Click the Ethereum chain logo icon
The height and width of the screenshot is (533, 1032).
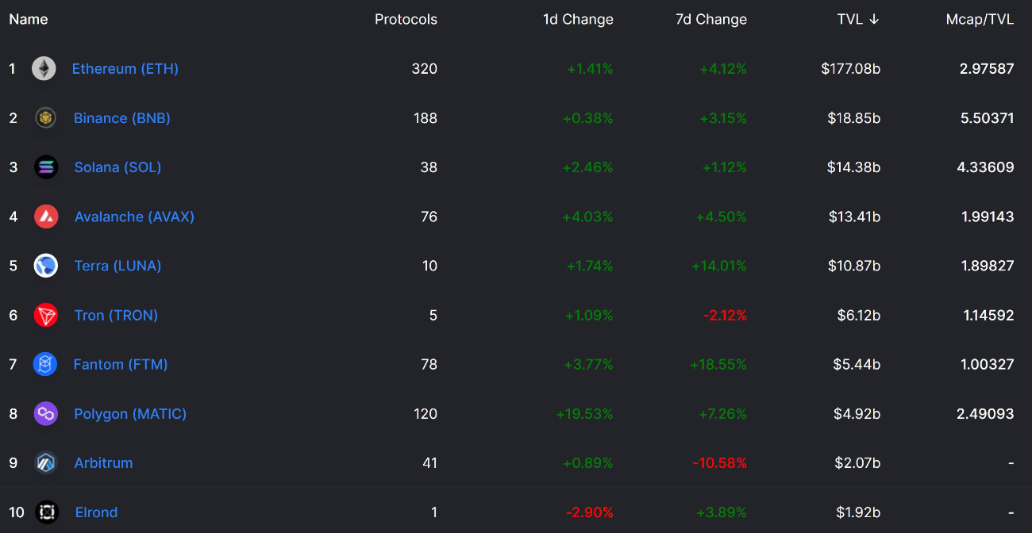point(44,69)
